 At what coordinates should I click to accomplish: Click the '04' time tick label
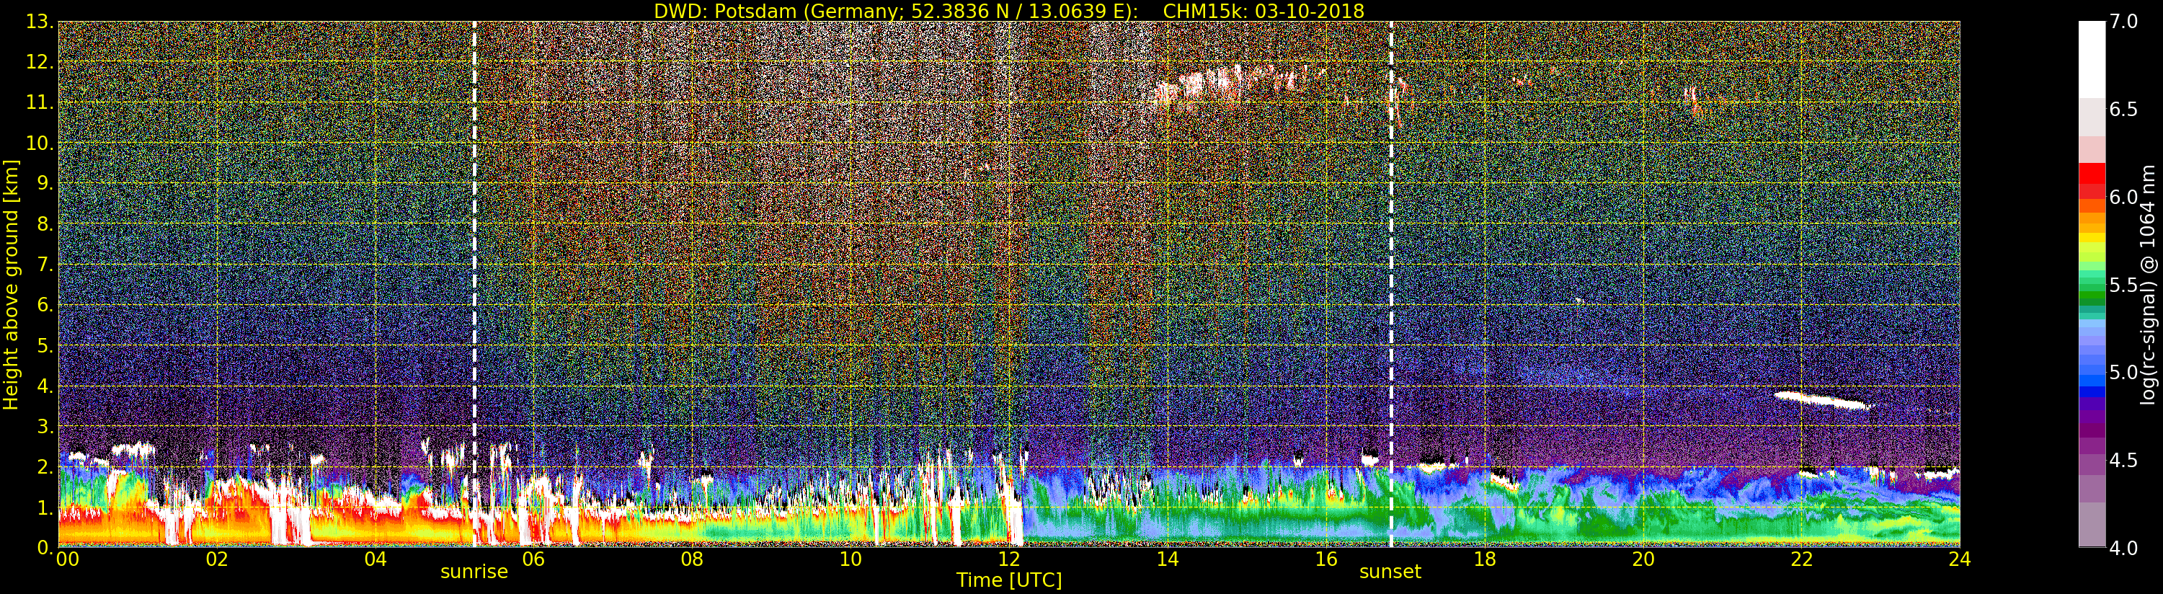[x=376, y=559]
